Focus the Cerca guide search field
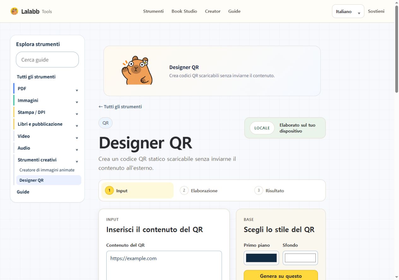399x280 pixels. tap(47, 60)
